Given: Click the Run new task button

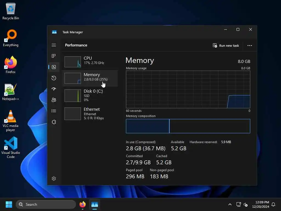Looking at the screenshot, I should point(226,45).
